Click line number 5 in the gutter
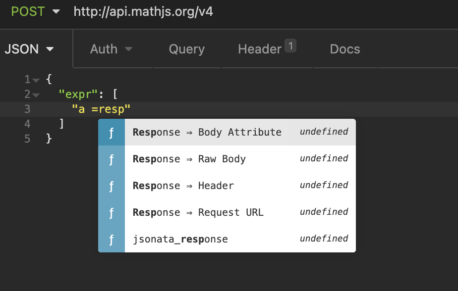Viewport: 458px width, 291px height. [27, 139]
